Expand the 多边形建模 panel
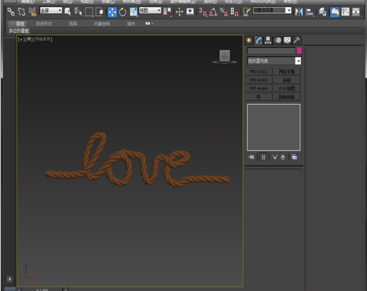 (19, 31)
